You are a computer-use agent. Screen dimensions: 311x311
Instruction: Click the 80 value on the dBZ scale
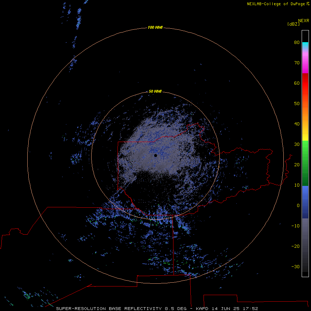(297, 42)
